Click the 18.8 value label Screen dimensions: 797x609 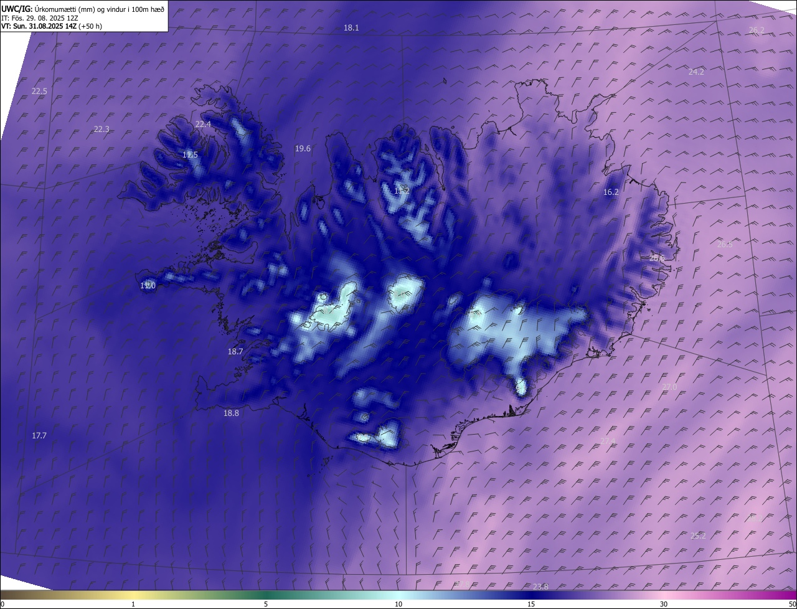(x=231, y=413)
